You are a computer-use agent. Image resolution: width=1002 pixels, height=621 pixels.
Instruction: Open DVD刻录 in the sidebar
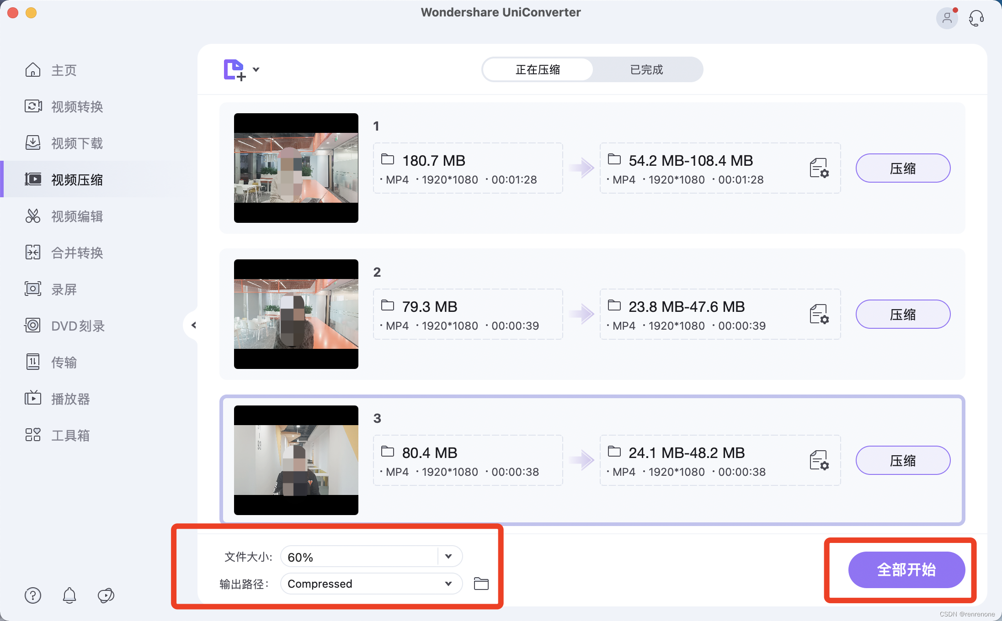[78, 326]
